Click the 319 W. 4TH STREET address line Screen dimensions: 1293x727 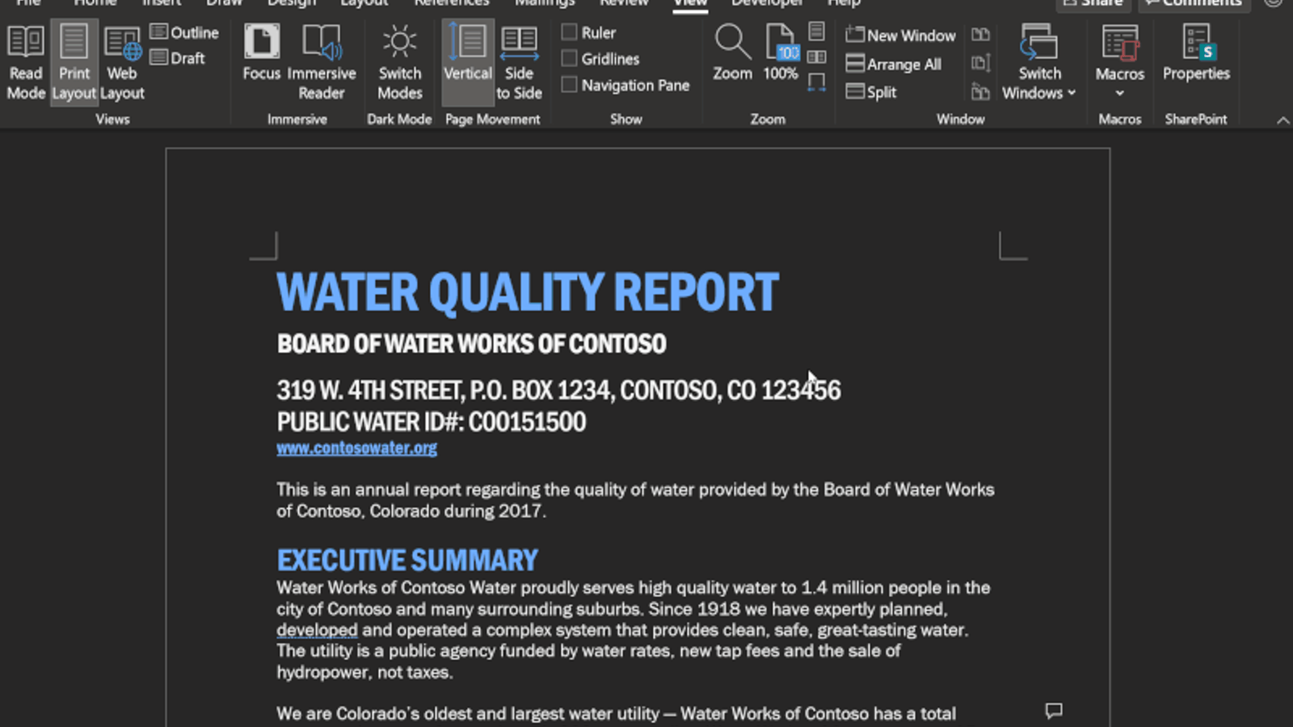pyautogui.click(x=558, y=390)
